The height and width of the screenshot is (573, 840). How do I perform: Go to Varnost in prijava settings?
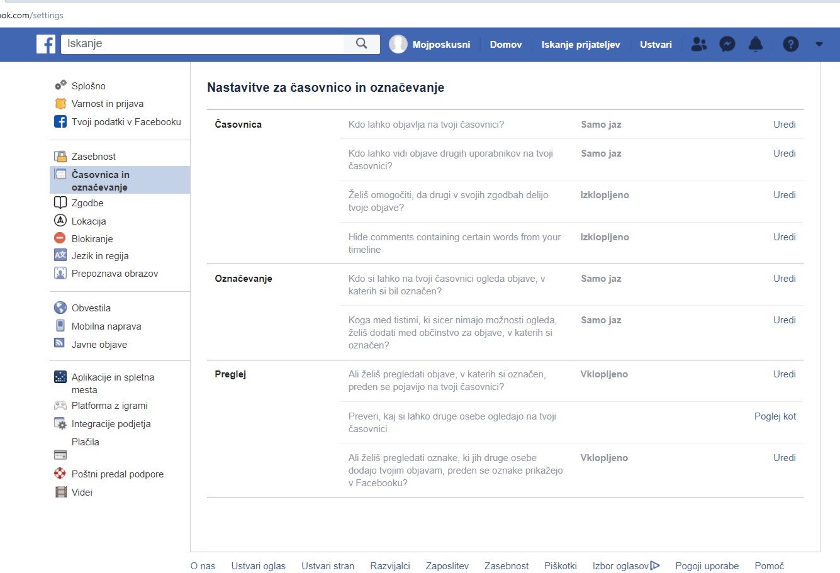click(x=107, y=104)
